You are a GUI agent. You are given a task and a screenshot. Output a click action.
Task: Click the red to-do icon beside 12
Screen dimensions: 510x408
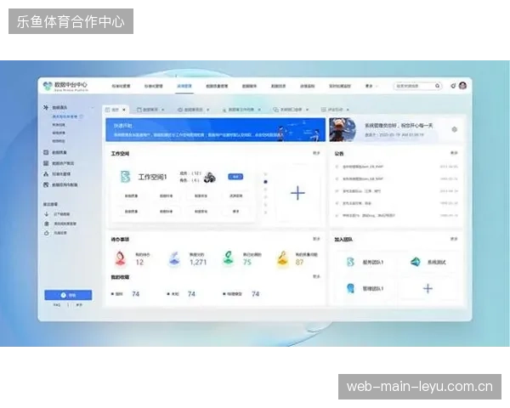tap(121, 258)
